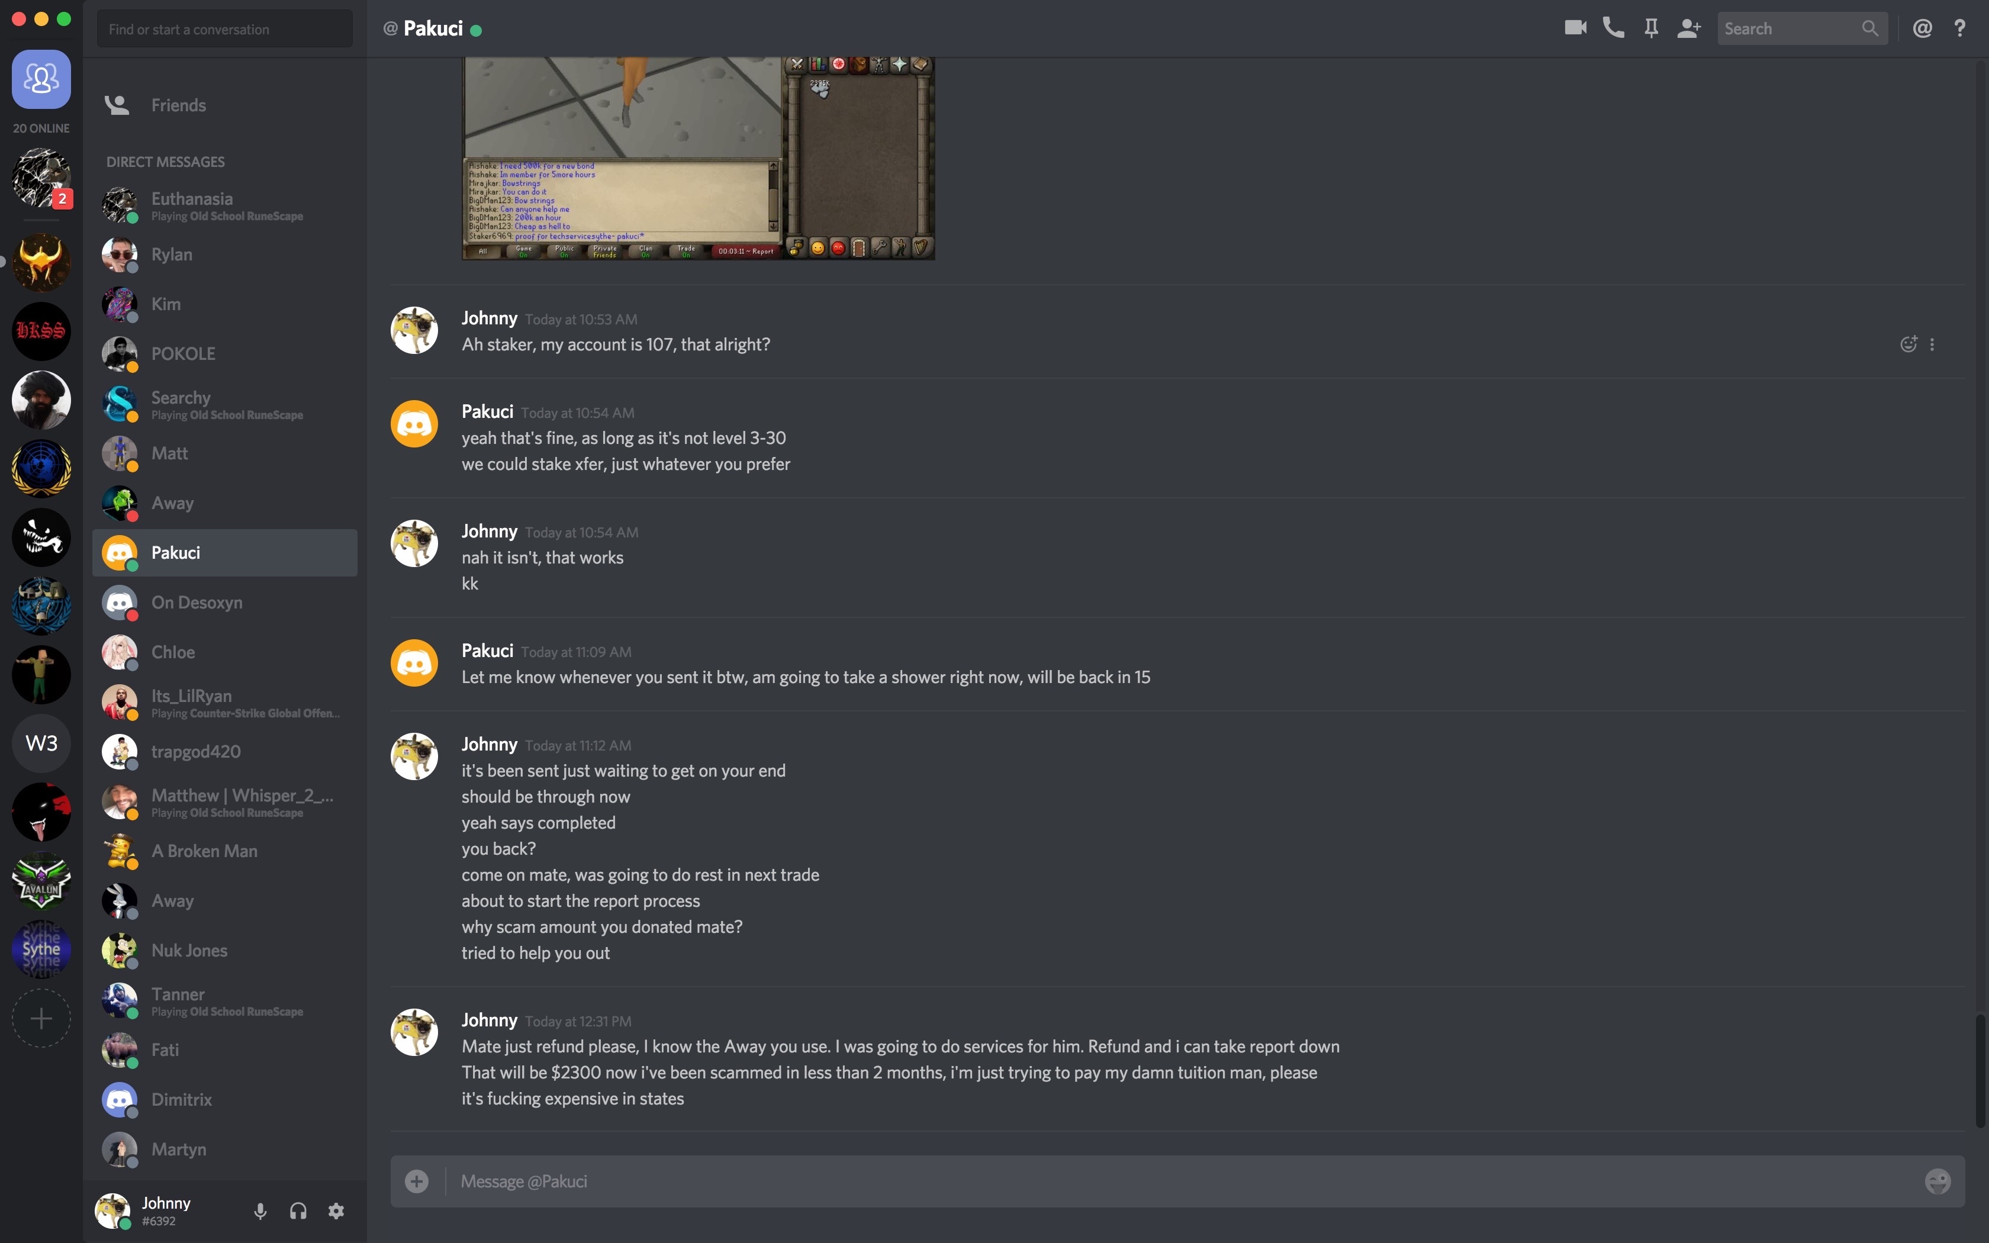Open the emoji picker in message box
Screen dimensions: 1989x1243
click(1937, 1181)
